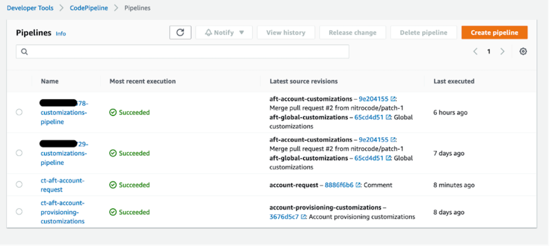Open the Info link next to Pipelines
The height and width of the screenshot is (246, 550).
[x=61, y=34]
